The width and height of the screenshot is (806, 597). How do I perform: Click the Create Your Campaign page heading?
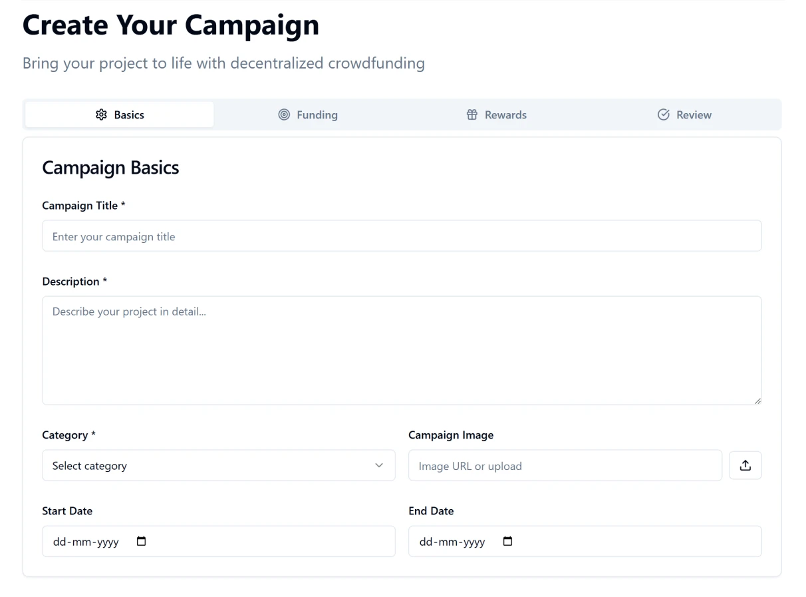170,25
